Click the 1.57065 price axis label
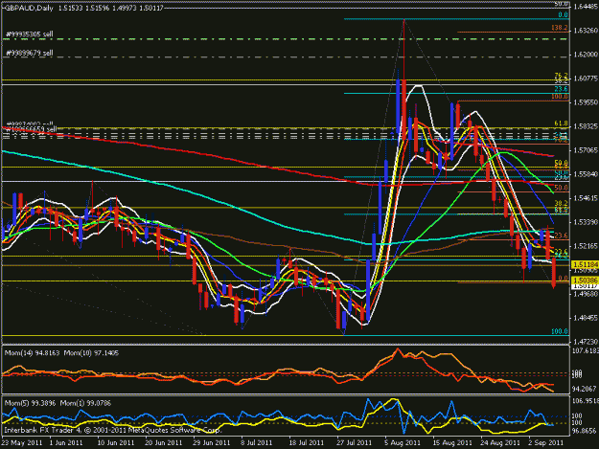The height and width of the screenshot is (449, 599). (586, 150)
